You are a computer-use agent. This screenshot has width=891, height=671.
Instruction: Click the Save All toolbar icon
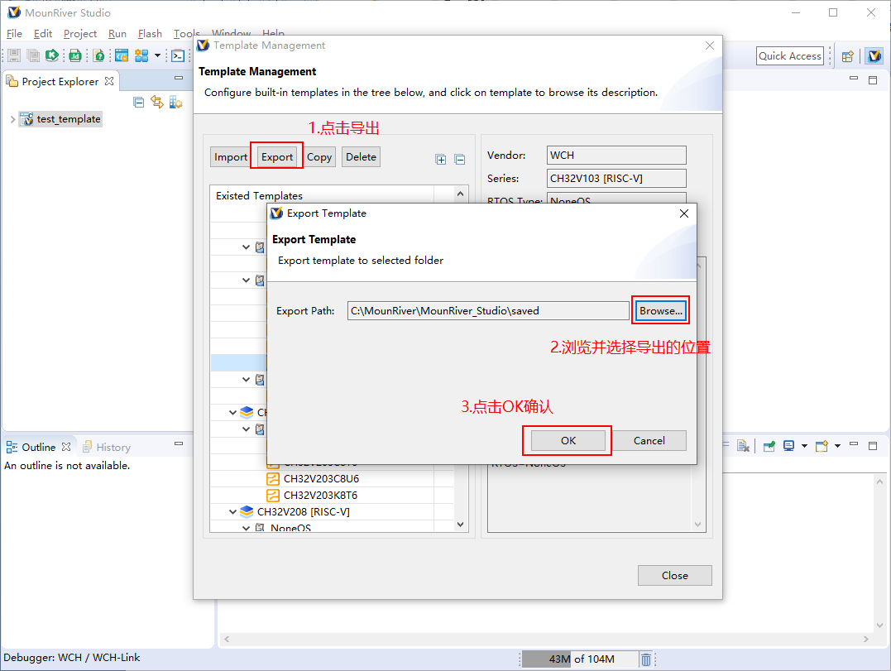point(34,55)
